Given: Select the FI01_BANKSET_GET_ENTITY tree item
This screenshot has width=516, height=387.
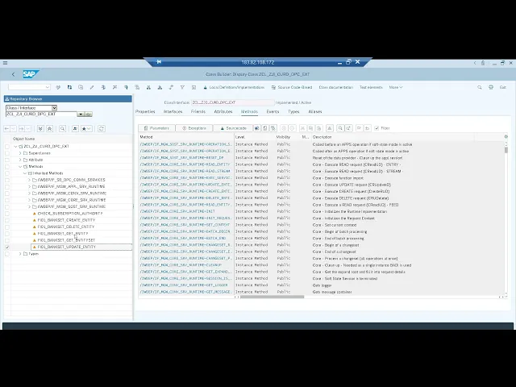Looking at the screenshot, I should pos(63,234).
